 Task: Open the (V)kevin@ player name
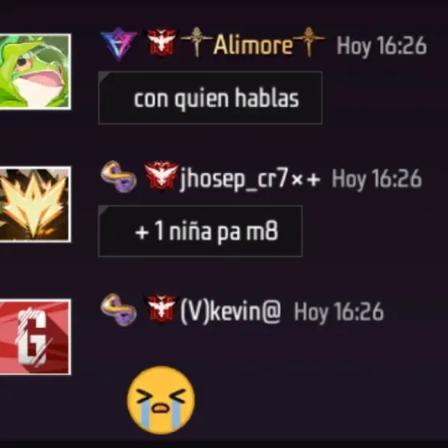(231, 312)
